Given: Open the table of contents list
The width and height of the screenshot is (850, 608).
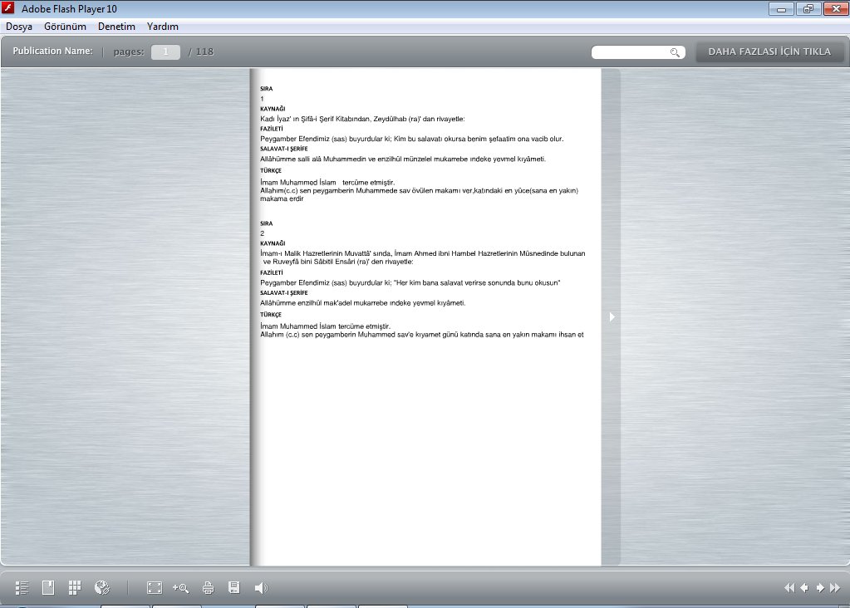Looking at the screenshot, I should coord(22,588).
